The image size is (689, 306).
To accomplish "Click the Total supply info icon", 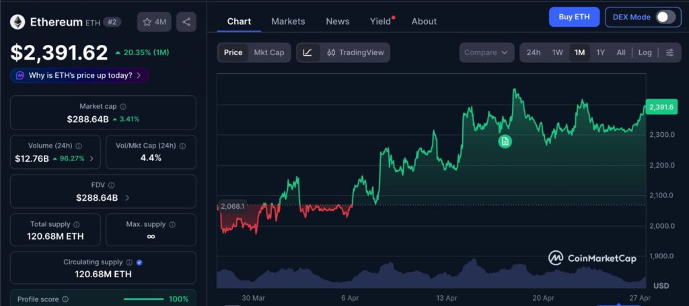I will pos(77,224).
